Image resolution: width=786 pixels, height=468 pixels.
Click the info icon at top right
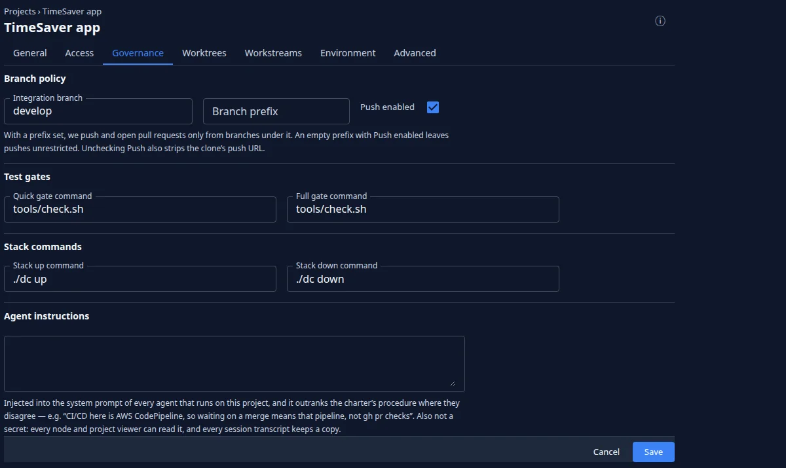[x=660, y=21]
